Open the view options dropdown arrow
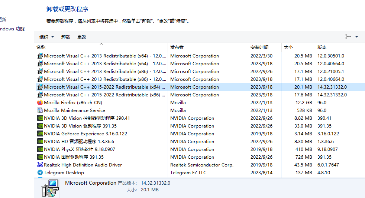This screenshot has width=365, height=198. (356, 37)
